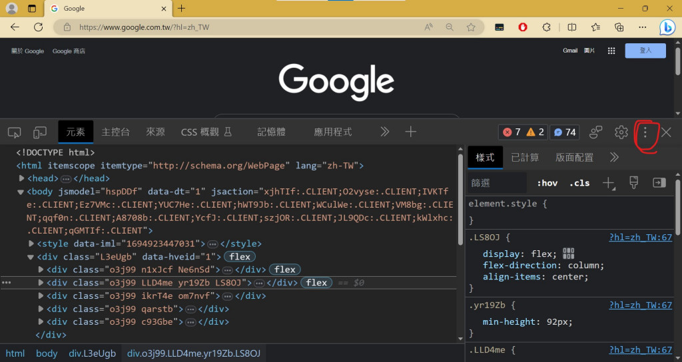Screen dimensions: 682x362
Task: Click the paintbrush rendering emulation icon
Action: pyautogui.click(x=634, y=183)
